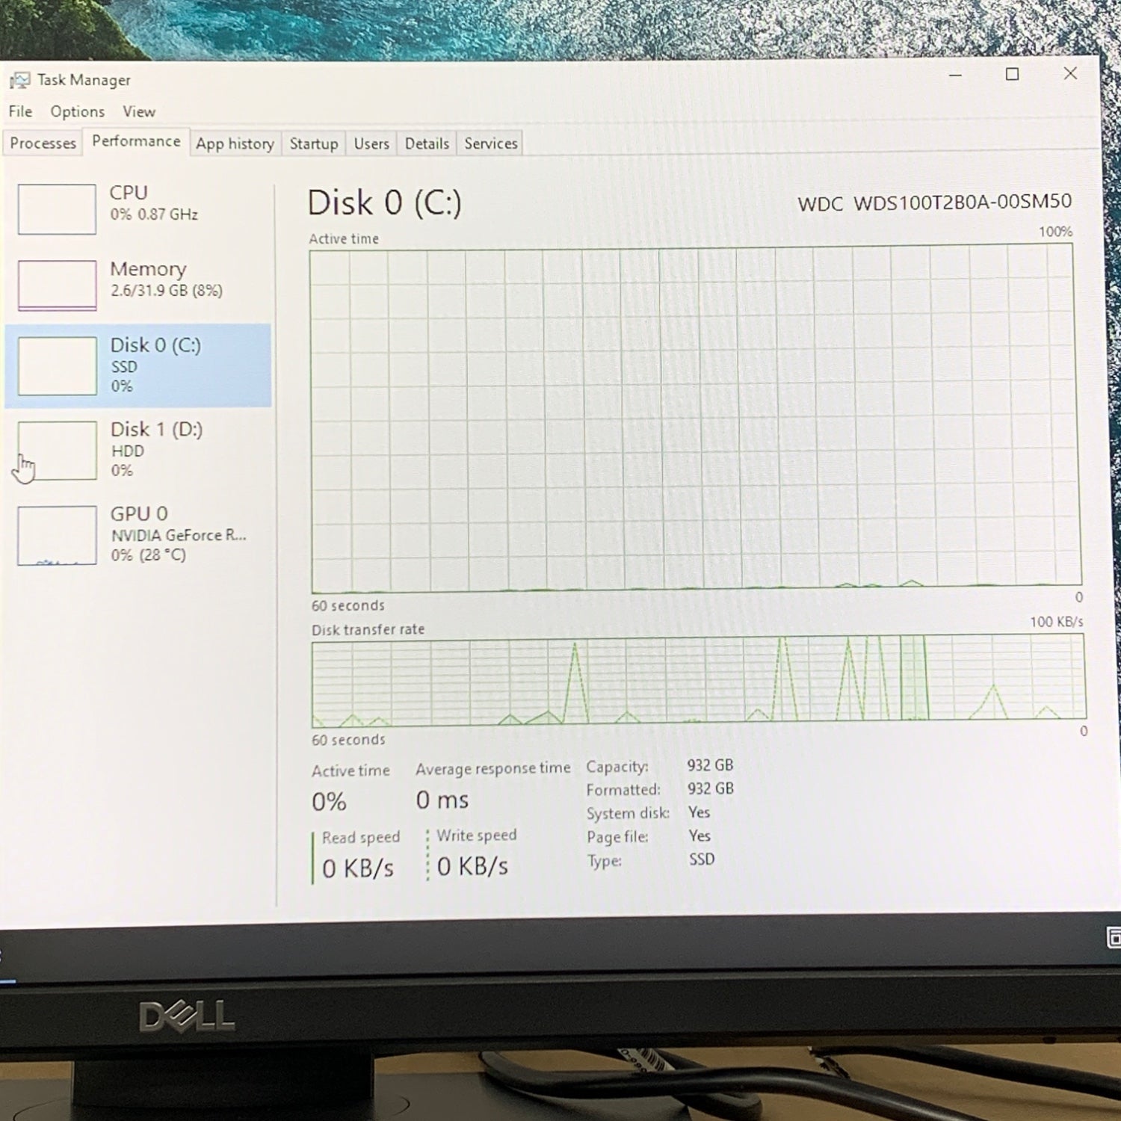Open the File menu
Screen dimensions: 1121x1121
point(20,111)
